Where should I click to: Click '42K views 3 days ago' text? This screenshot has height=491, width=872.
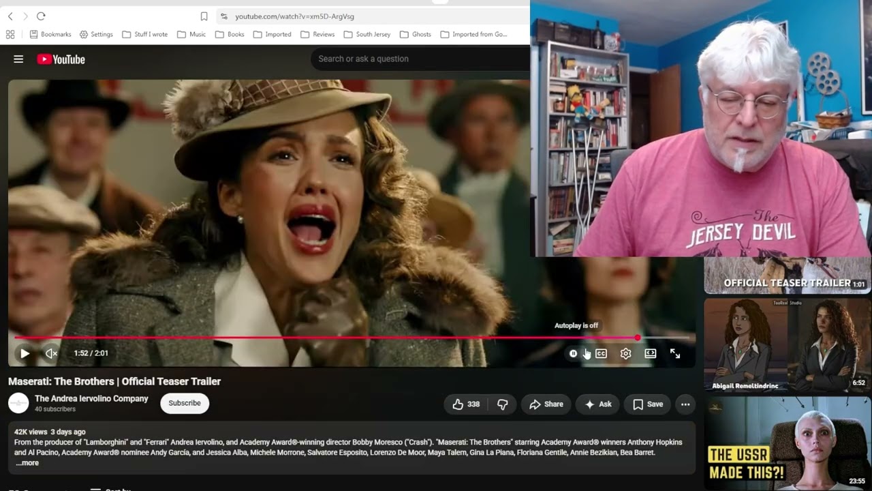[x=50, y=432]
